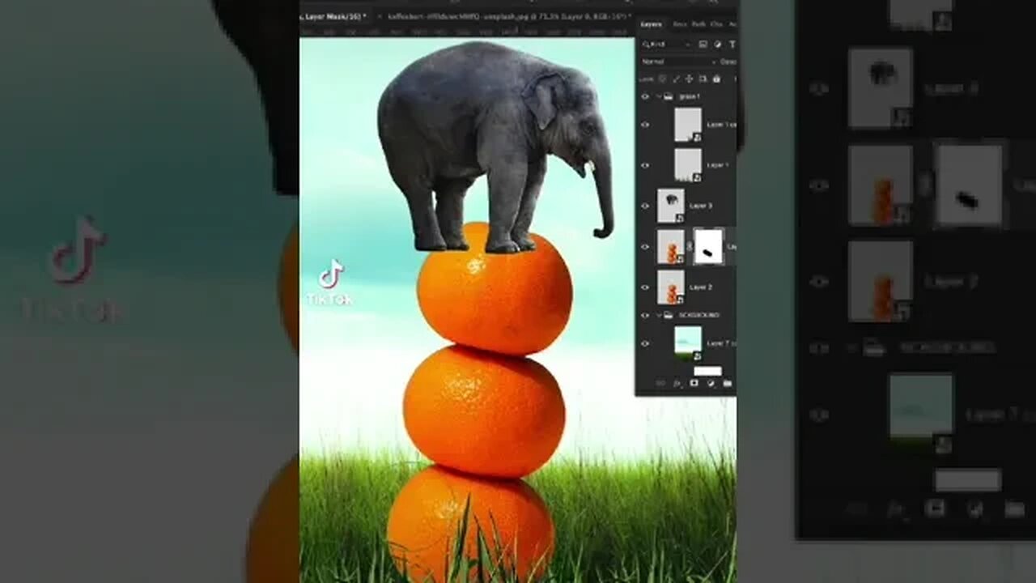Open the Normal blend mode dropdown
The height and width of the screenshot is (583, 1036).
[x=677, y=62]
